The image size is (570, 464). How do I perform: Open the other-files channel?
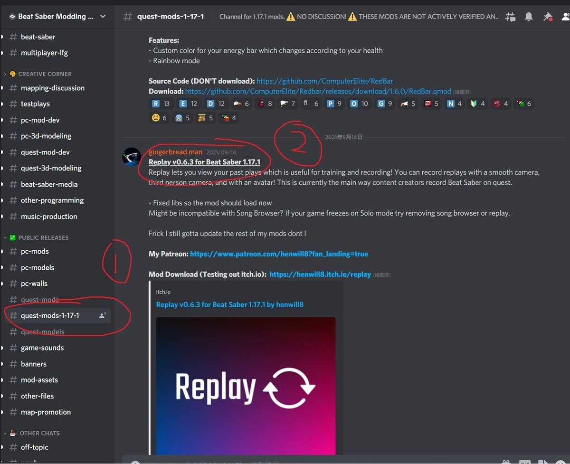coord(57,396)
